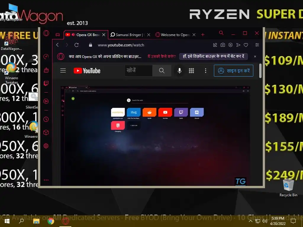303x227 pixels.
Task: Open Settings gear in Opera sidebar
Action: coord(46,146)
